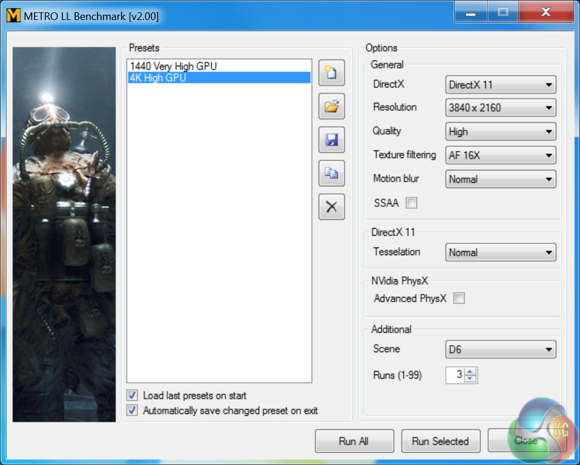Click the Metro M logo in title bar
This screenshot has height=465, width=580.
[14, 15]
